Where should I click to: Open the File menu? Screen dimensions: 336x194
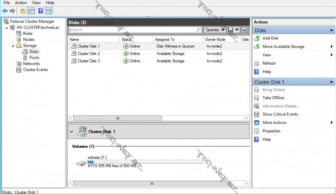(7, 3)
